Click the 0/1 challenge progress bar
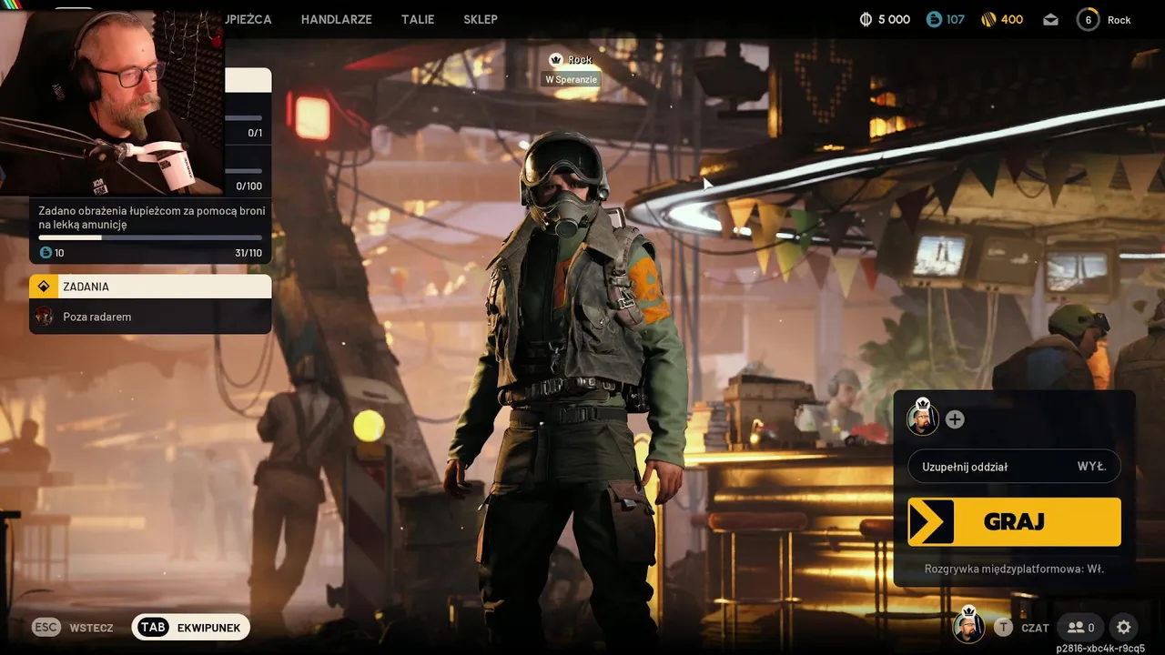The image size is (1165, 655). point(244,117)
